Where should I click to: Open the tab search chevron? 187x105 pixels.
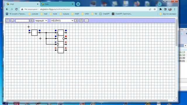(x=160, y=4)
